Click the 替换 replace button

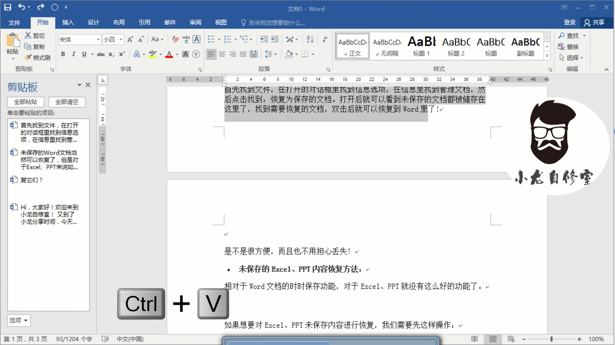tap(569, 47)
